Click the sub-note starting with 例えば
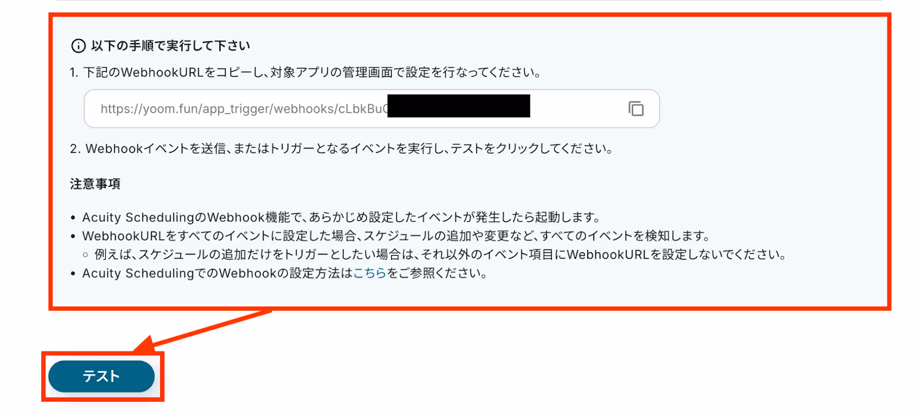The width and height of the screenshot is (919, 412). tap(440, 255)
